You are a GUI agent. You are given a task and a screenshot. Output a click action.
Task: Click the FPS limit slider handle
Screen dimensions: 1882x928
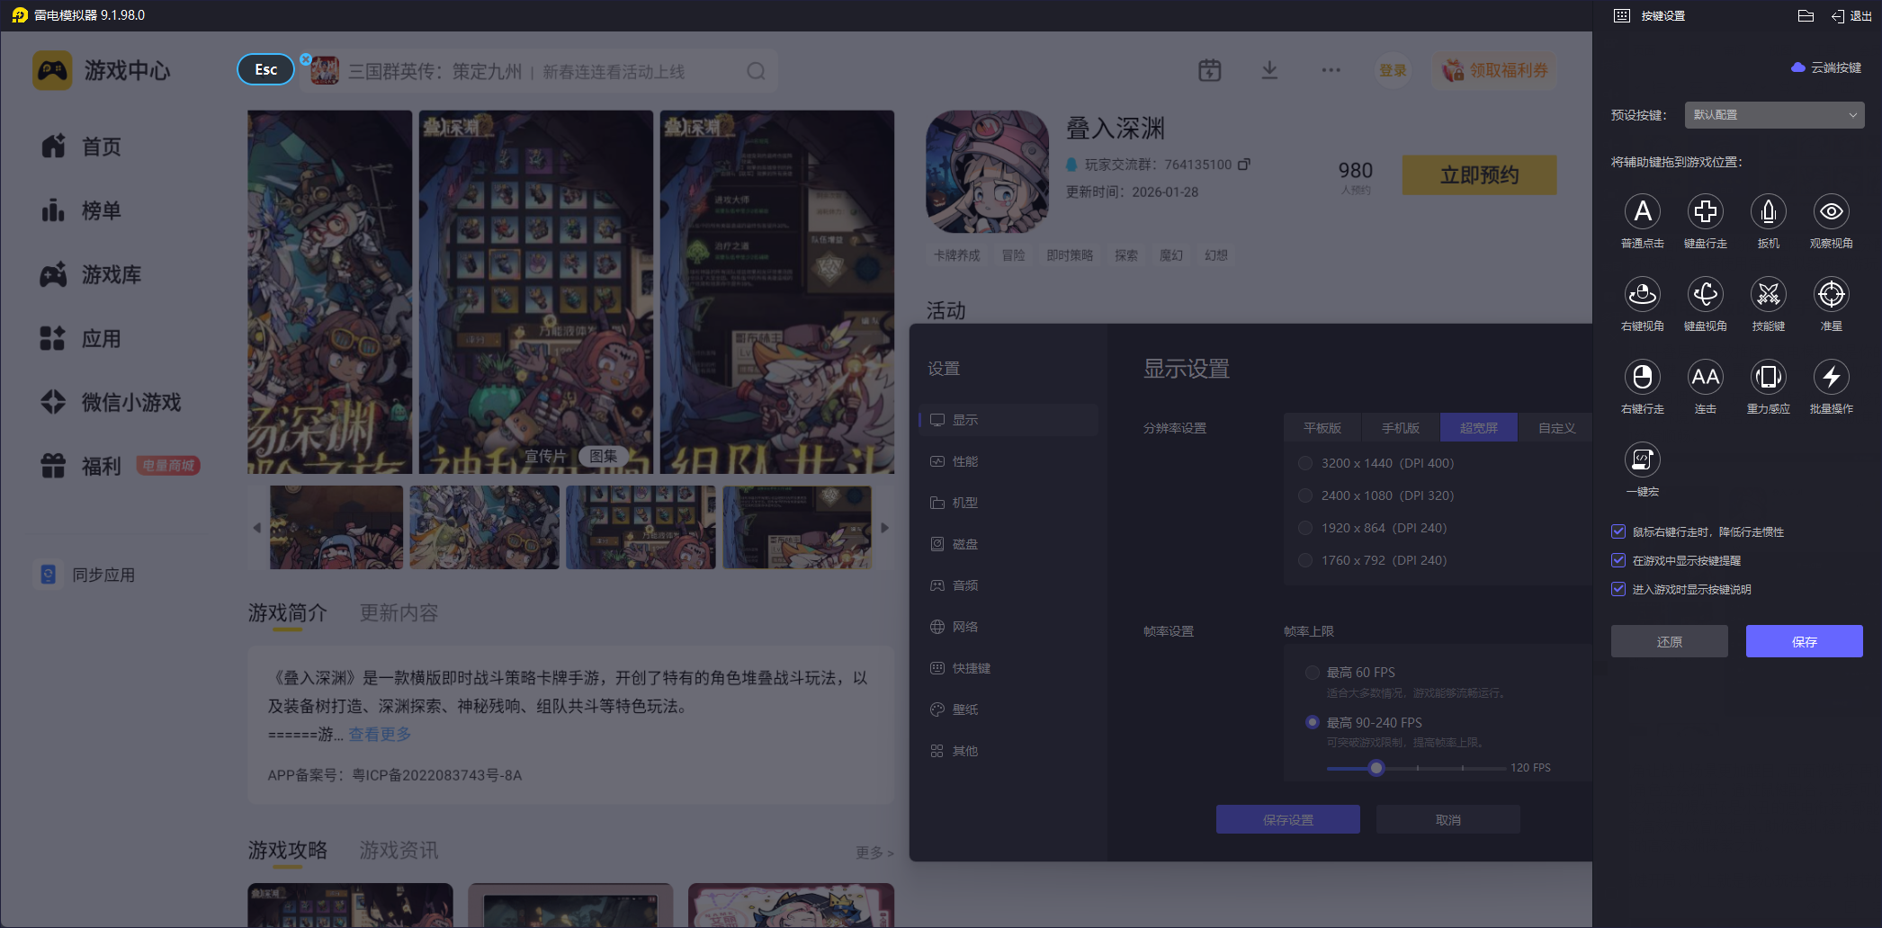(1376, 768)
